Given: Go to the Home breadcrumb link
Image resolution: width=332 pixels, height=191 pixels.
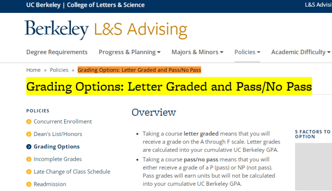Looking at the screenshot, I should [x=33, y=70].
